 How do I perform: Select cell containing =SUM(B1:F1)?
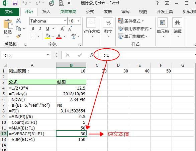(x=32, y=140)
